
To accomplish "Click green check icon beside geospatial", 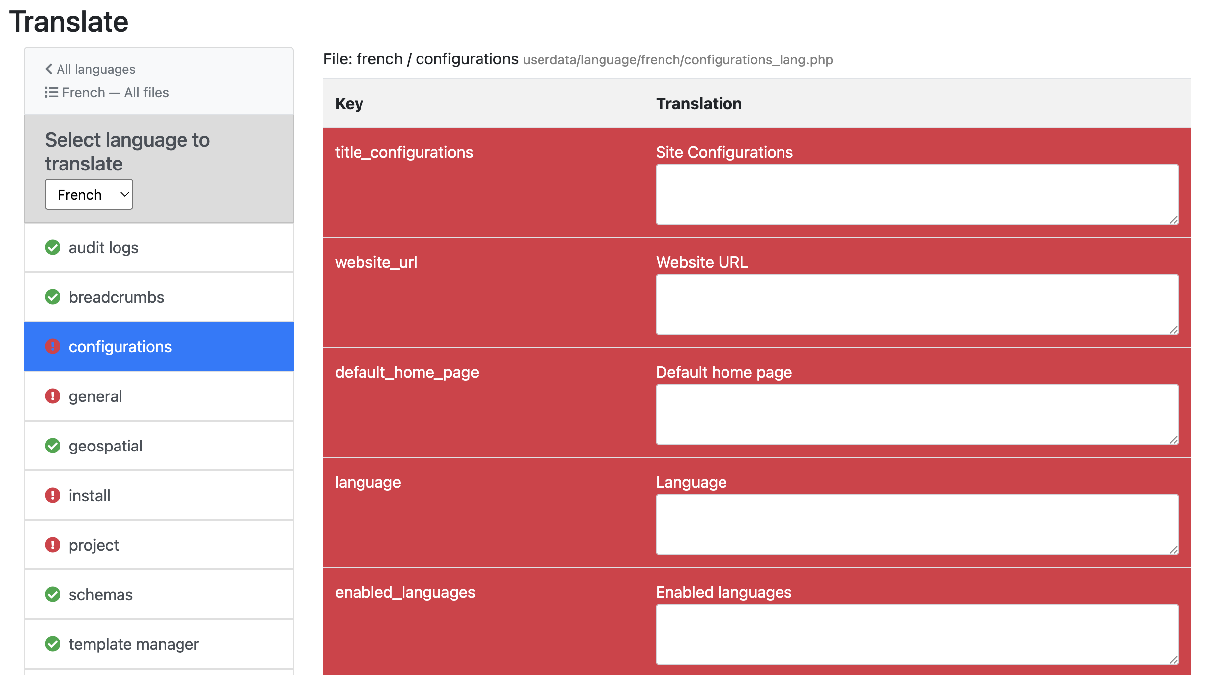I will 53,446.
